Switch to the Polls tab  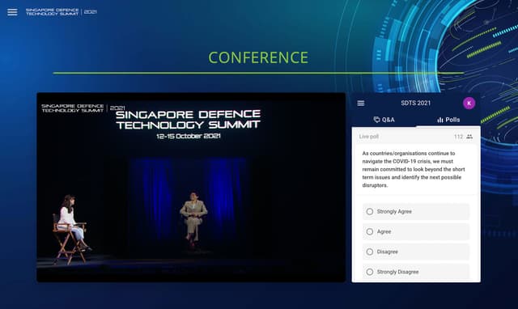[448, 120]
